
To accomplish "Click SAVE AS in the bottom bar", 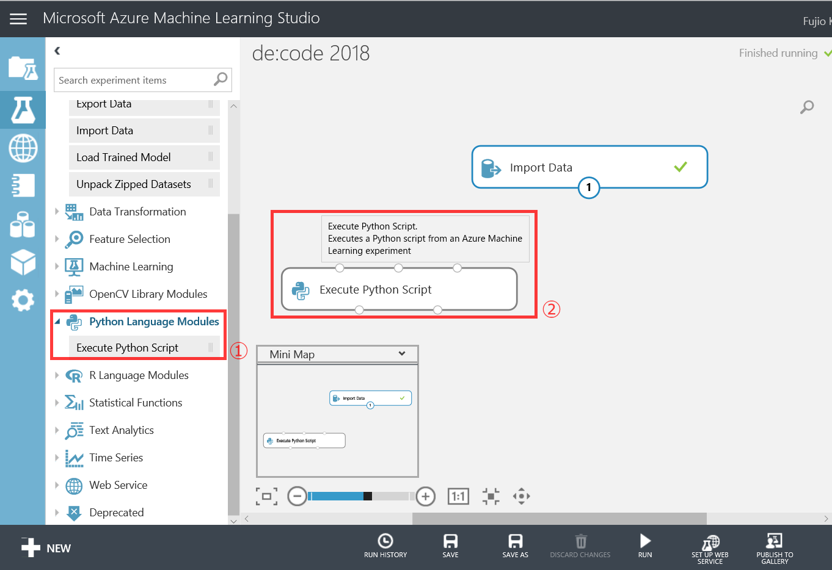I will [515, 546].
